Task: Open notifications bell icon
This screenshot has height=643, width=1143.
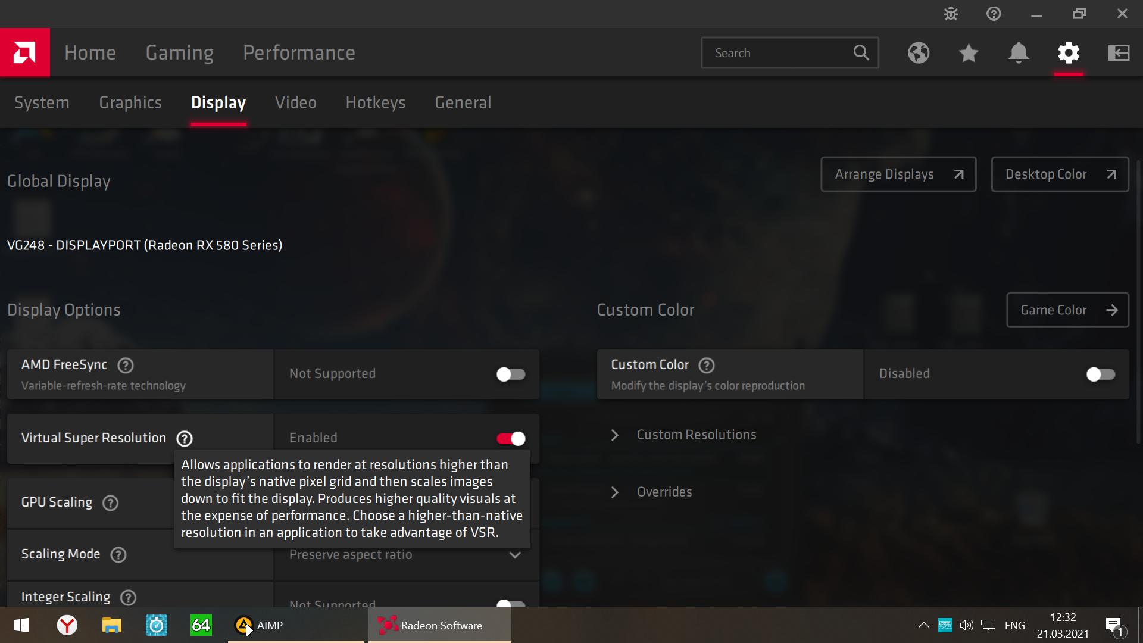Action: [x=1019, y=53]
